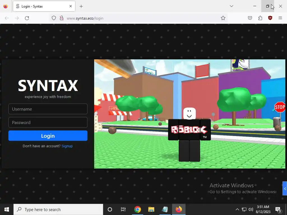
Task: Open Task View on the taskbar
Action: click(123, 209)
